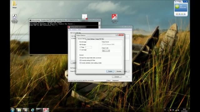Click the Aceptar button
Screen dimensions: 200x112
pyautogui.click(x=110, y=71)
